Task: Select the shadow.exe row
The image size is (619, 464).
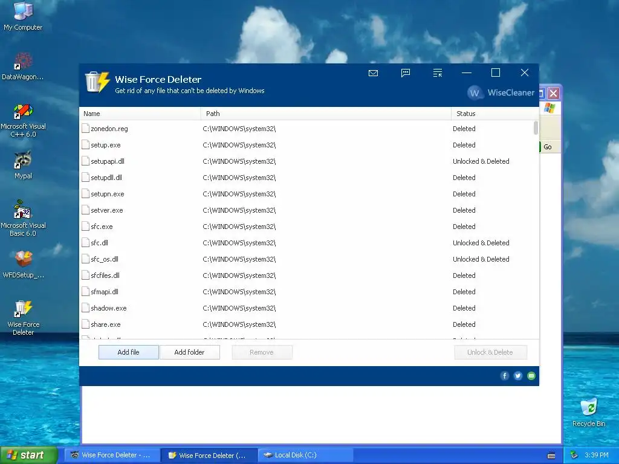Action: [x=306, y=308]
